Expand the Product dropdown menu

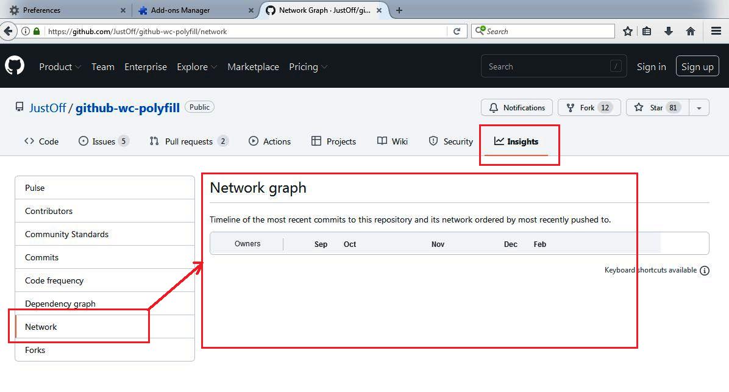tap(60, 66)
